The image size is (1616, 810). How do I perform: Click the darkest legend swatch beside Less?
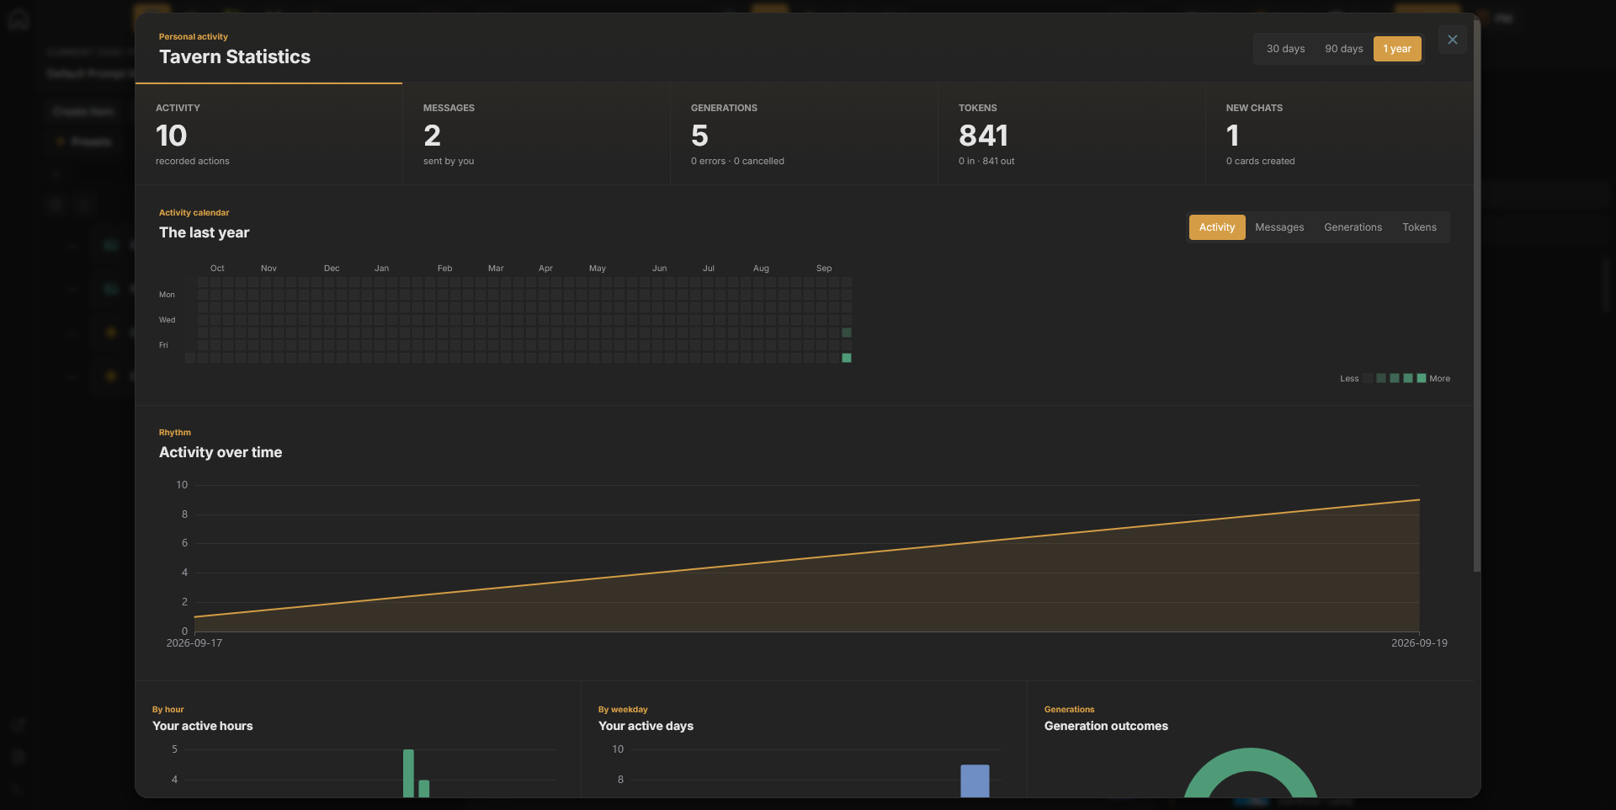(x=1368, y=378)
